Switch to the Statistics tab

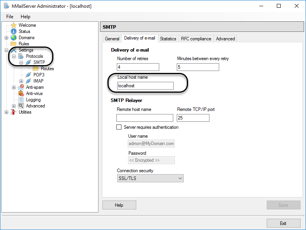click(168, 39)
